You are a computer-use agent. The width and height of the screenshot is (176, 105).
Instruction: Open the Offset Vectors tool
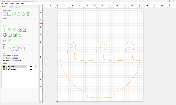click(5, 35)
